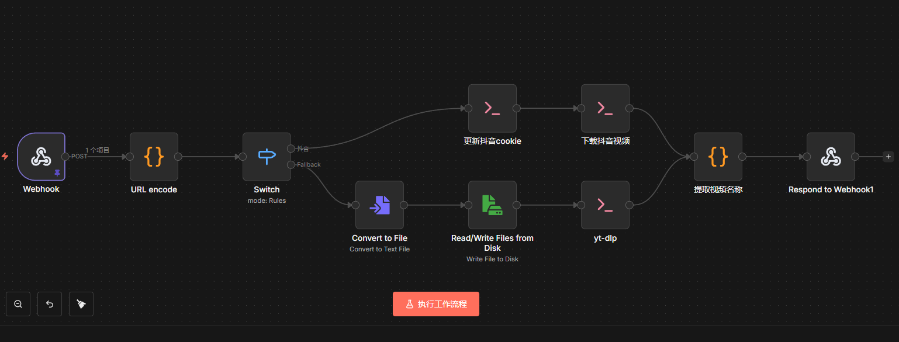Select the Read/Write Files from Disk node
The width and height of the screenshot is (899, 342).
pos(492,205)
